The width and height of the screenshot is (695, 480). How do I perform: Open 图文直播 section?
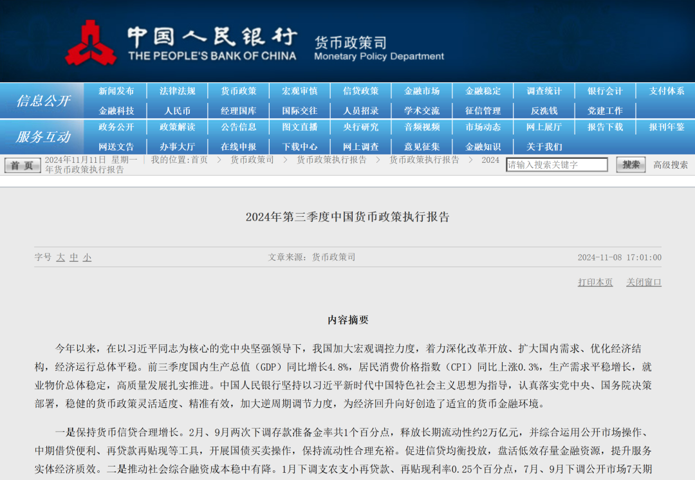300,127
